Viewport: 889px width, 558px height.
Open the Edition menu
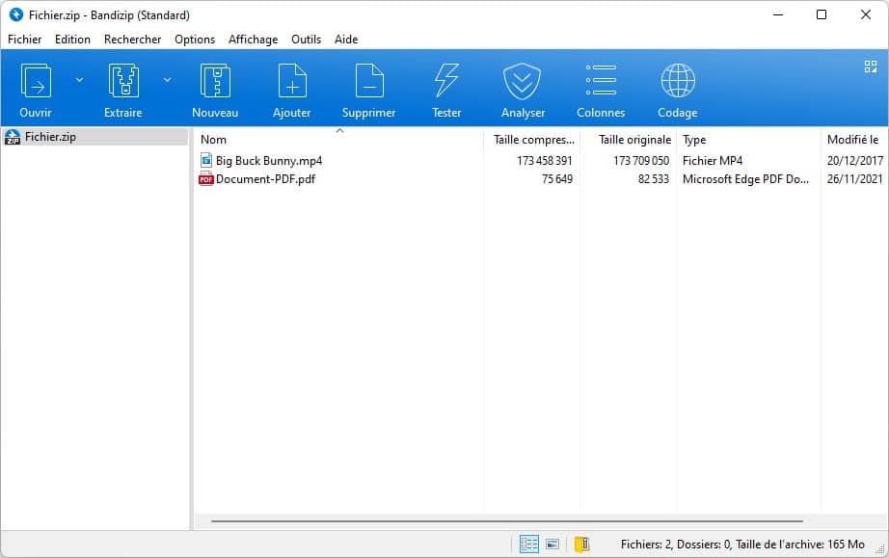72,40
